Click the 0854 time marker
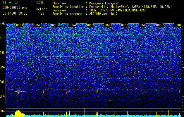This screenshot has height=117, width=184. click(x=72, y=25)
